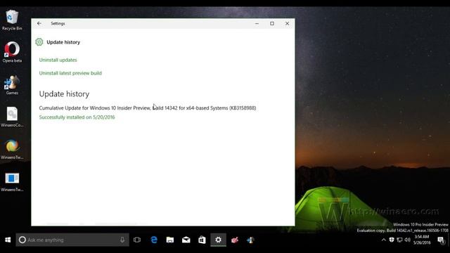The height and width of the screenshot is (253, 450).
Task: Open the volume speaker tray icon
Action: pyautogui.click(x=408, y=240)
